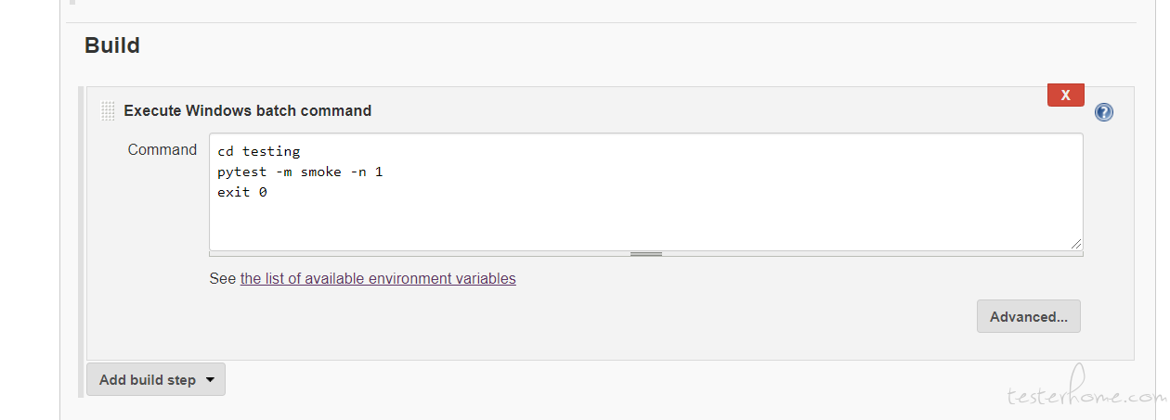
Task: Place cursor on the 'exit 0' line
Action: 242,193
